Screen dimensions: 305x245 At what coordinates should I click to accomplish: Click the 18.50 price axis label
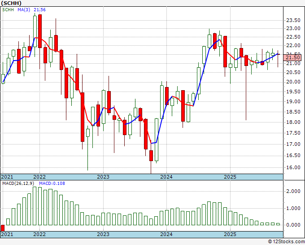point(293,112)
